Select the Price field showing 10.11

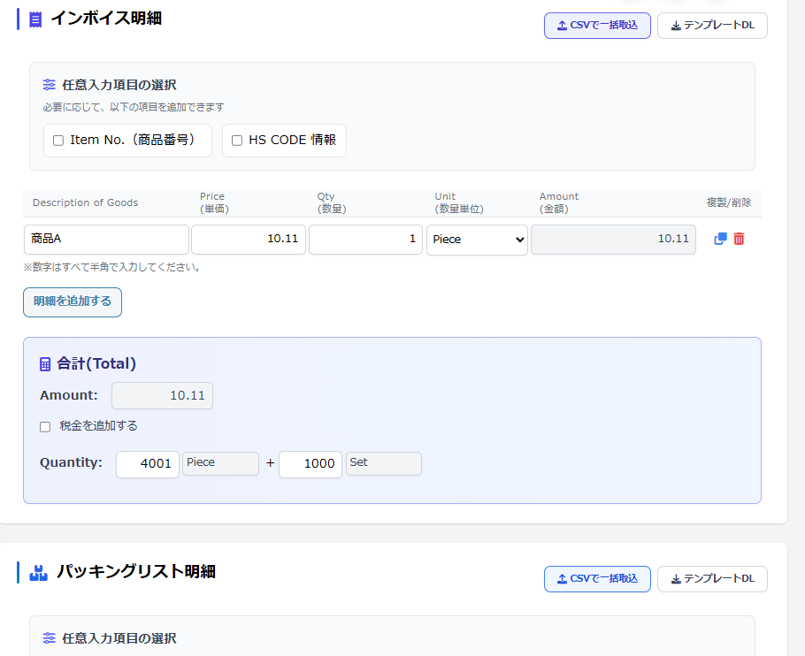248,239
